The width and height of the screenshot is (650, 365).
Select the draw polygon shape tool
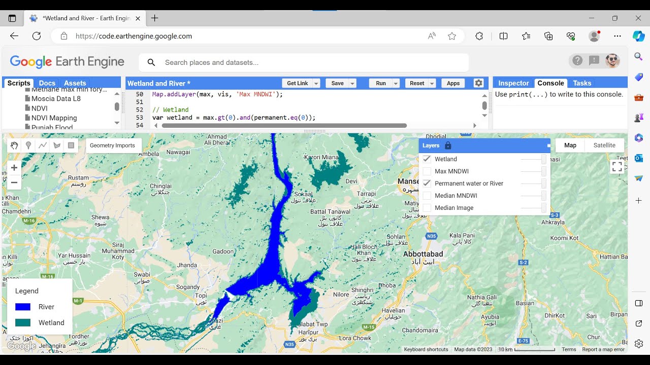click(57, 145)
